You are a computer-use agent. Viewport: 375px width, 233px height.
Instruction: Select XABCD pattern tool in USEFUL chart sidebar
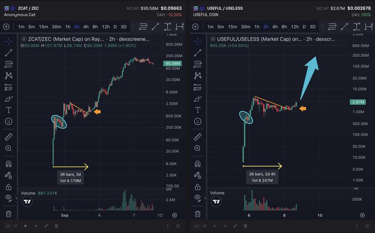coord(197,76)
